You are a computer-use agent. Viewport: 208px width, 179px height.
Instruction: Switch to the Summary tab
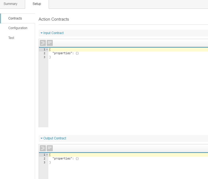(10, 4)
